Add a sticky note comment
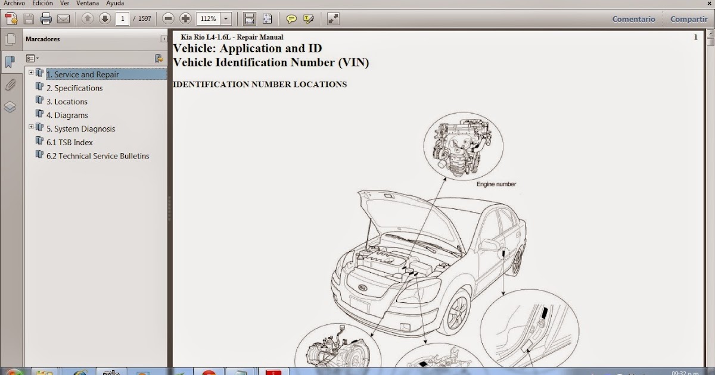Image resolution: width=715 pixels, height=375 pixels. click(291, 18)
